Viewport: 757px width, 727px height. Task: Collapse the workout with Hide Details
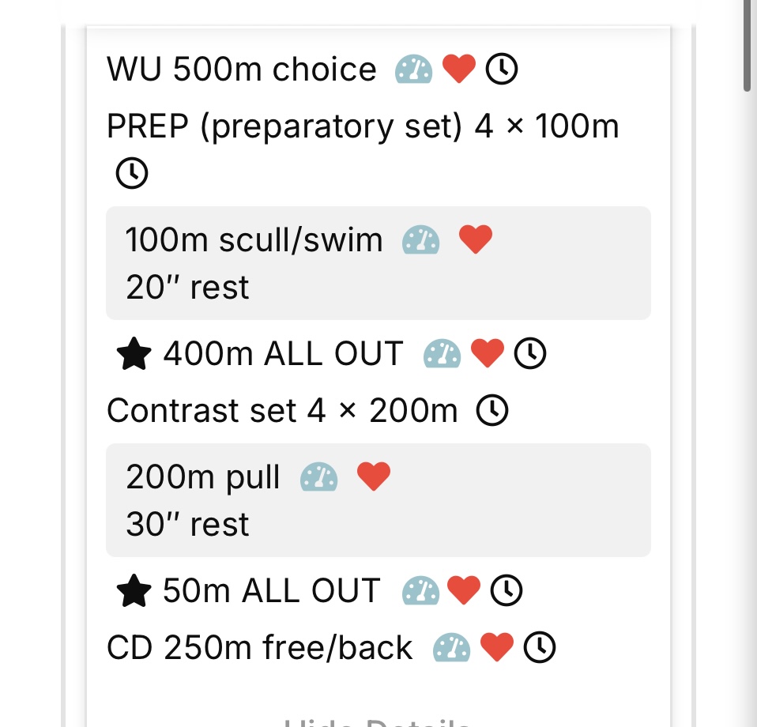click(378, 721)
